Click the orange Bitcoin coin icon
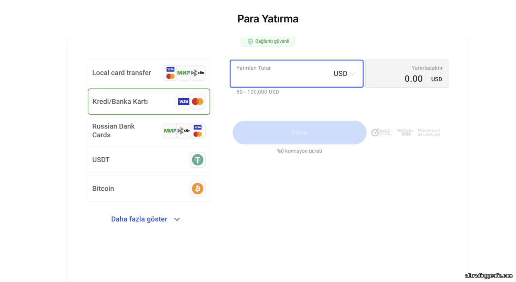The width and height of the screenshot is (516, 282). pos(197,189)
